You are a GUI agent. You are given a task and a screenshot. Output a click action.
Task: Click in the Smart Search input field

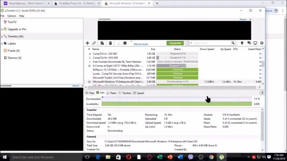211,43
